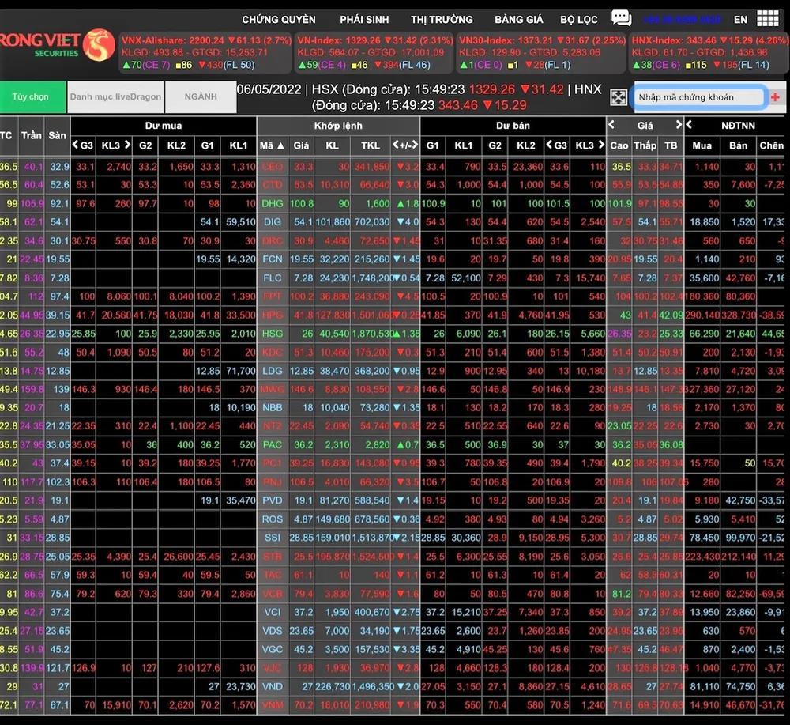Focus the Nhập mã chứng khoán field

(699, 97)
